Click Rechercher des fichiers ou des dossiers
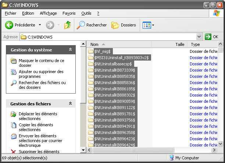This screenshot has width=225, height=163. (42, 85)
